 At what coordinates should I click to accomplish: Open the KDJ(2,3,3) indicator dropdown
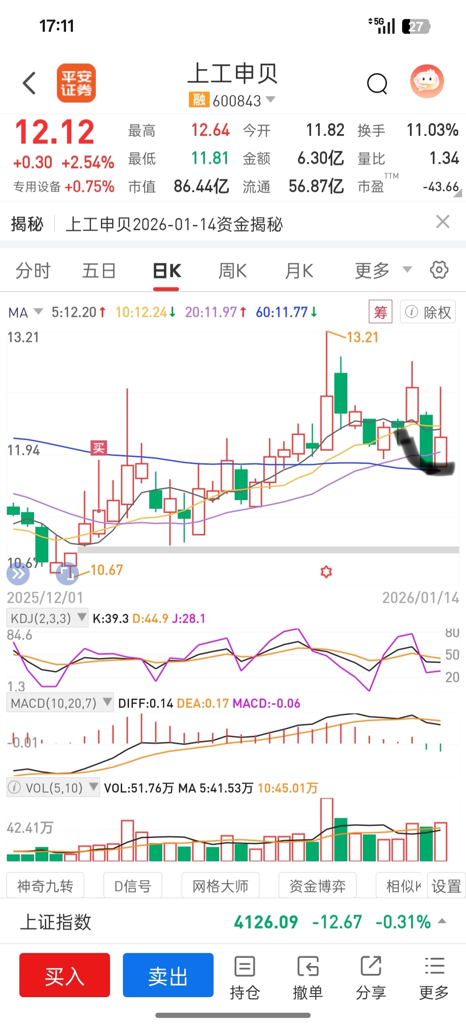(47, 618)
